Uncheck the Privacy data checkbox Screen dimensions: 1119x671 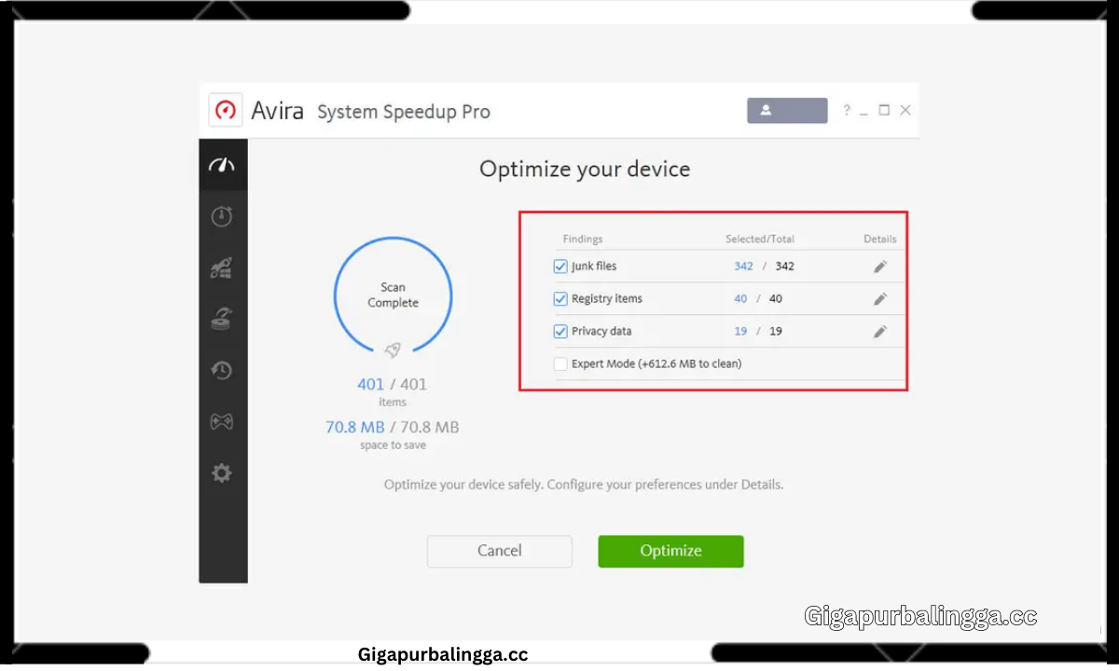click(560, 332)
